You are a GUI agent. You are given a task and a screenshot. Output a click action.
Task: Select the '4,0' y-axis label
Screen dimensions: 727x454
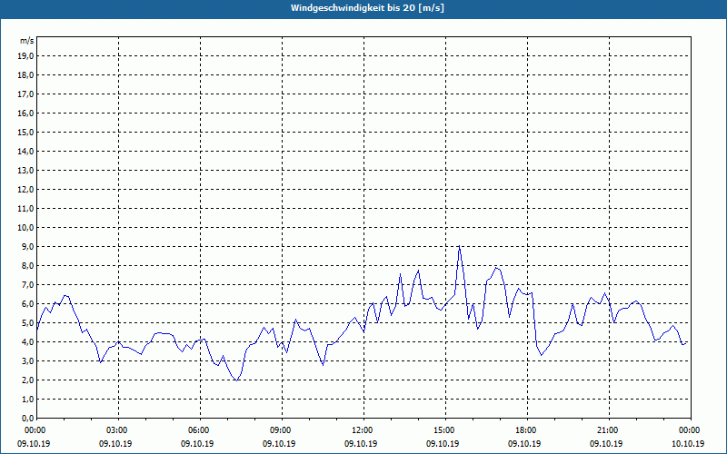coord(28,342)
